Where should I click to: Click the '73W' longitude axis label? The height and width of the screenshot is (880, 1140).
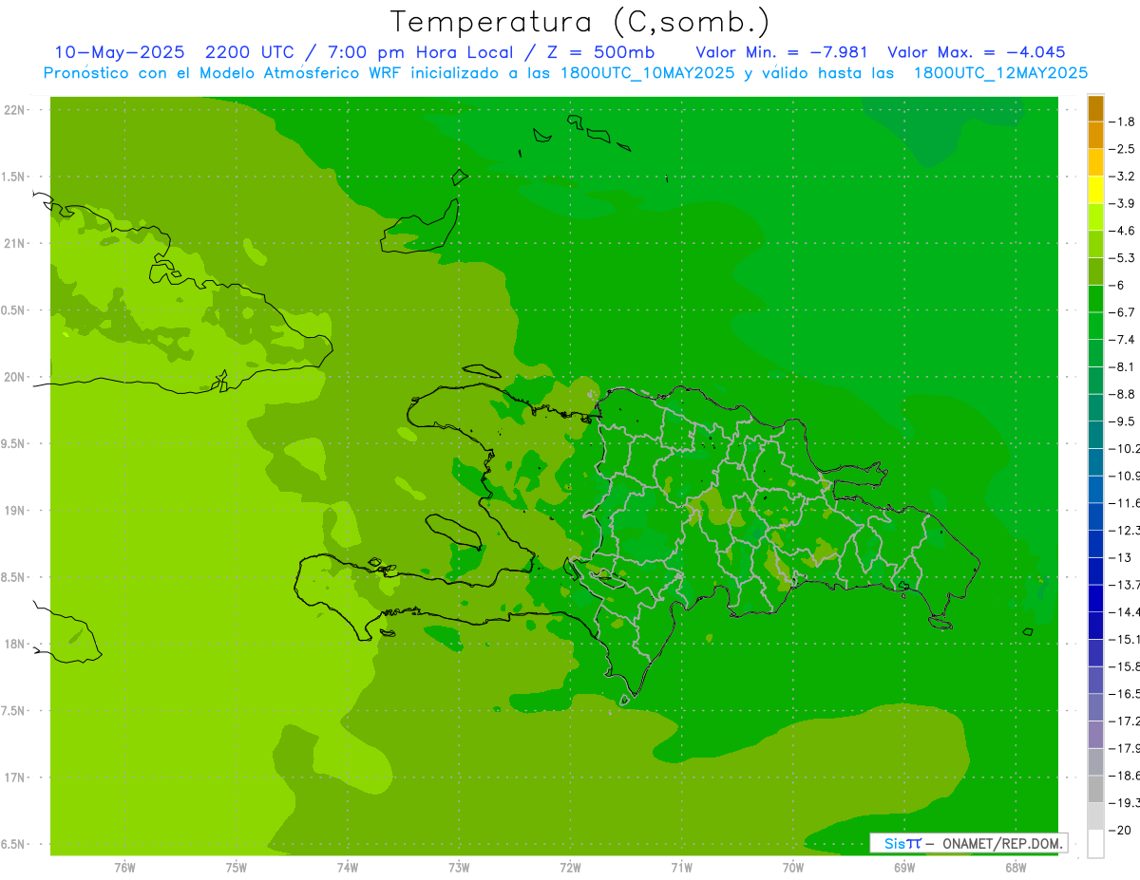(x=459, y=867)
